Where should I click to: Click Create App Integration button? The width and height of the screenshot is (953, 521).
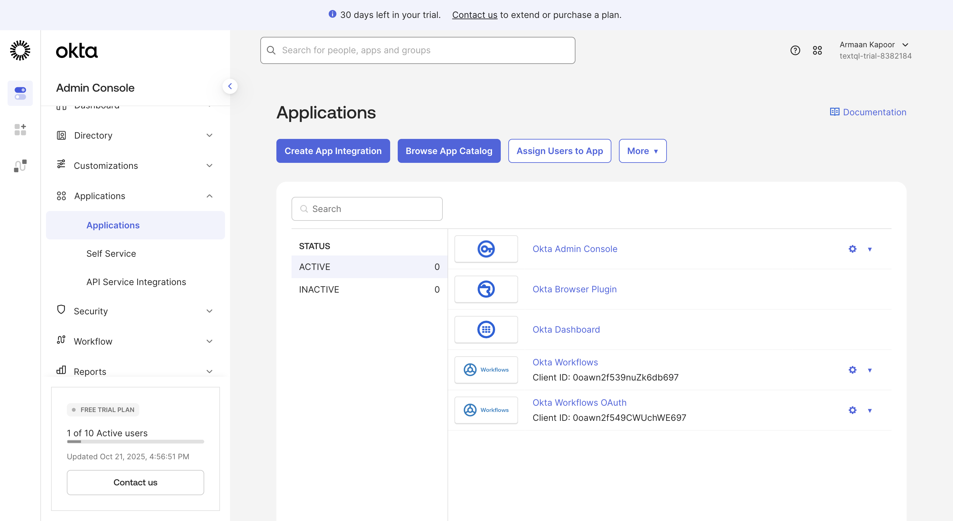click(x=332, y=151)
